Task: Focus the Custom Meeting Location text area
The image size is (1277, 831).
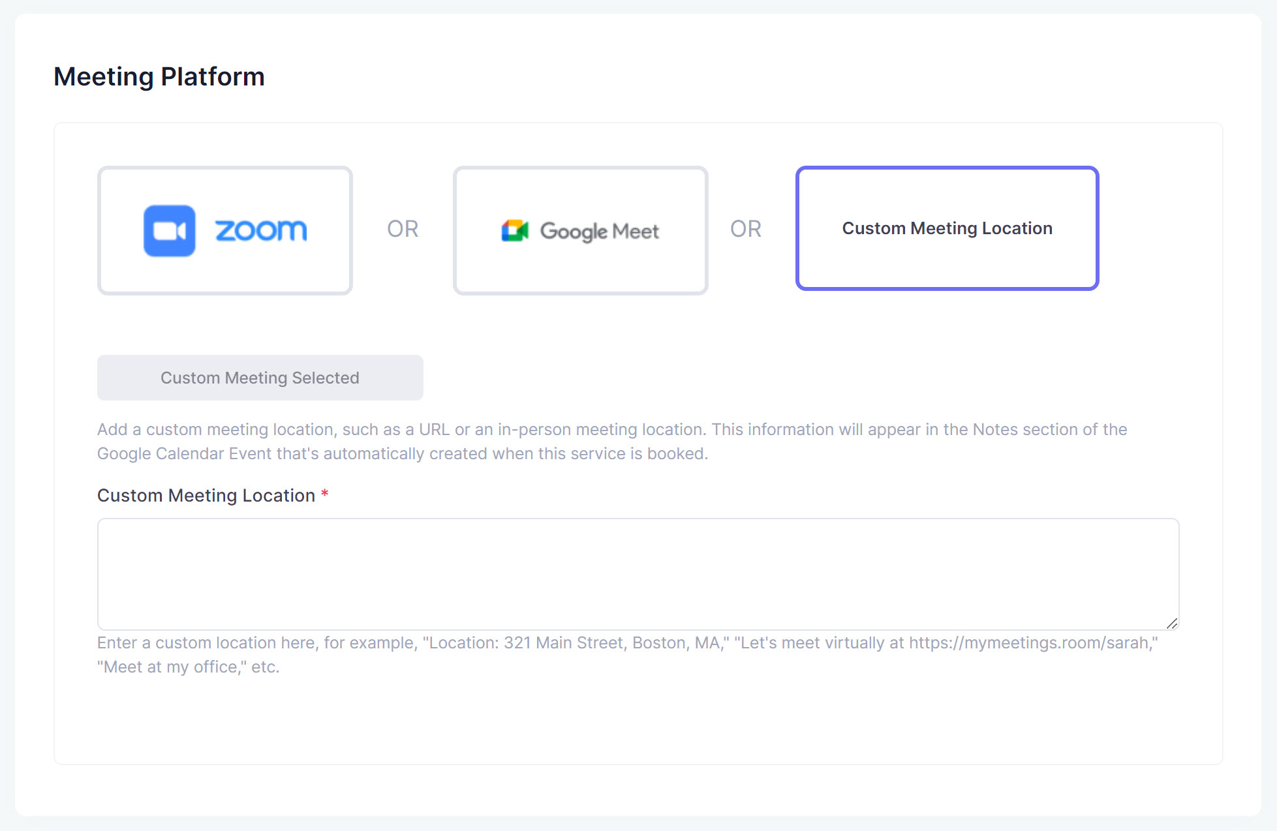Action: (x=638, y=573)
